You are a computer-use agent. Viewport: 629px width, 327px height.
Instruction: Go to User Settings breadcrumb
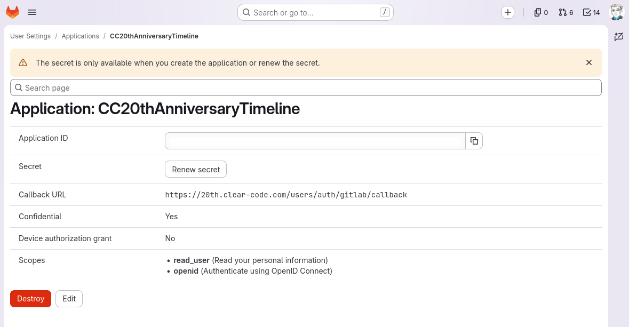30,36
